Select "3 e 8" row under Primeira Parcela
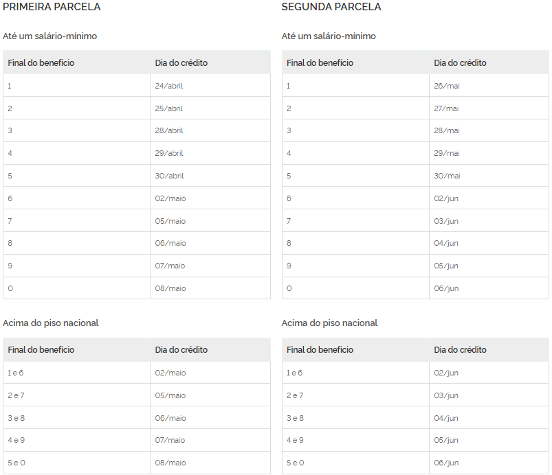This screenshot has width=552, height=475. coord(16,418)
